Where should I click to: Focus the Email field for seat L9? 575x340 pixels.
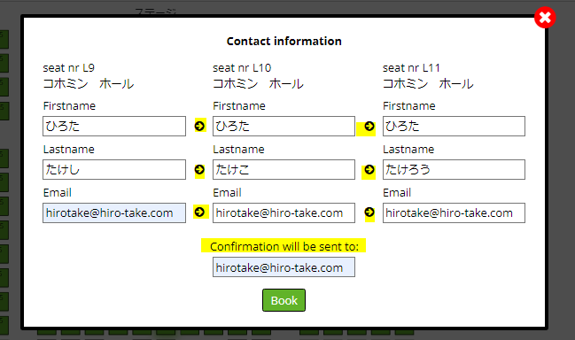[114, 212]
